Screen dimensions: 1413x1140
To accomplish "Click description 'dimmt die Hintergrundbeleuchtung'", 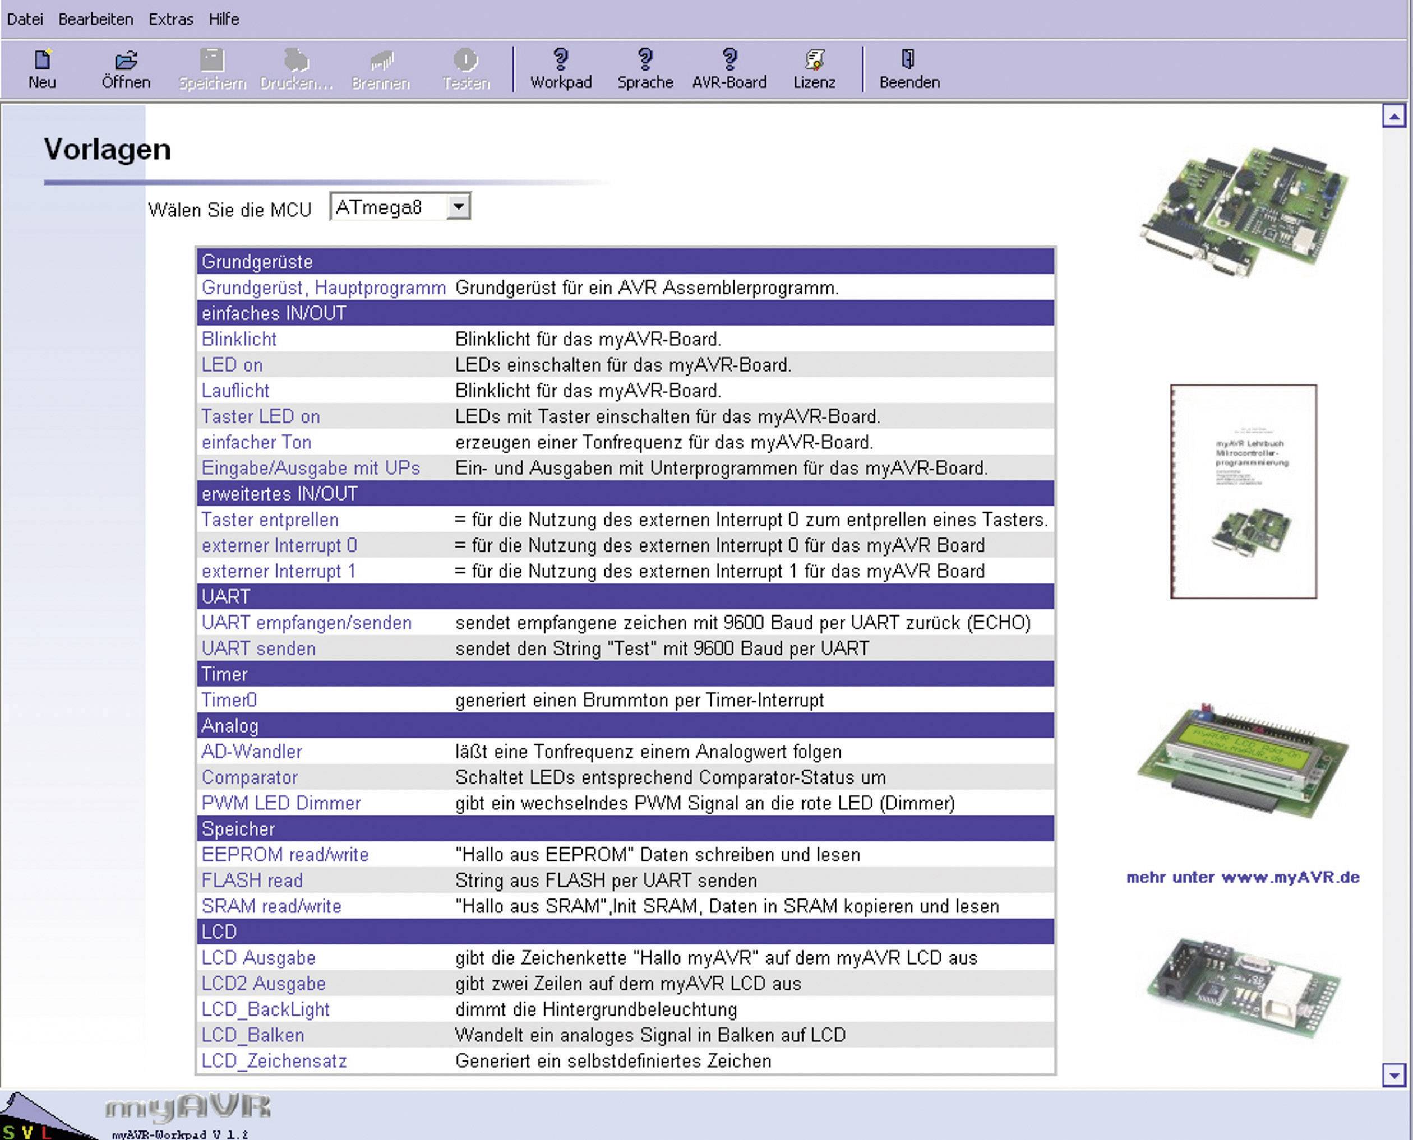I will 596,1009.
